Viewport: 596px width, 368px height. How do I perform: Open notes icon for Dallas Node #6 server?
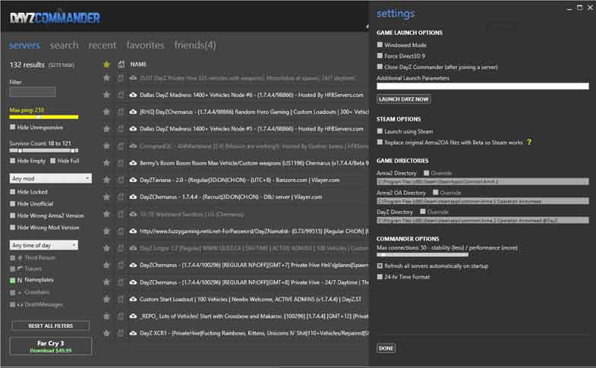coord(121,95)
